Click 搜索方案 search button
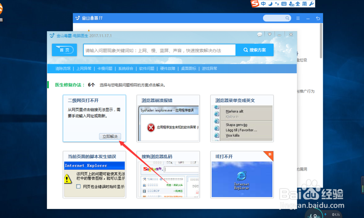 pos(254,50)
